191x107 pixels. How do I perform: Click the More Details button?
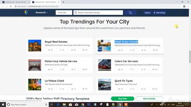coord(149,99)
